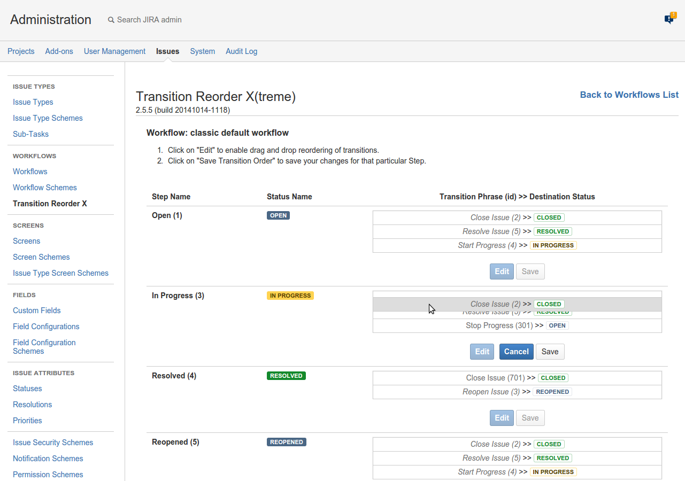The width and height of the screenshot is (685, 481).
Task: Save In Progress transition order
Action: [550, 352]
